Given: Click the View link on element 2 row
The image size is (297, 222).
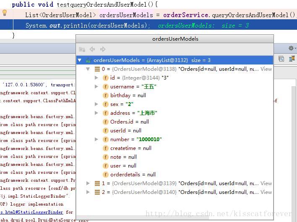Looking at the screenshot, I should (266, 192).
